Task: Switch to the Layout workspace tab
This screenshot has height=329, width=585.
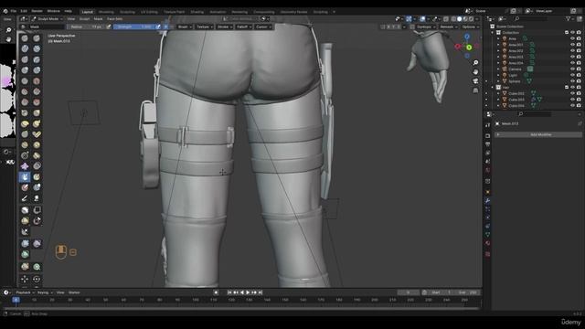Action: [x=88, y=12]
